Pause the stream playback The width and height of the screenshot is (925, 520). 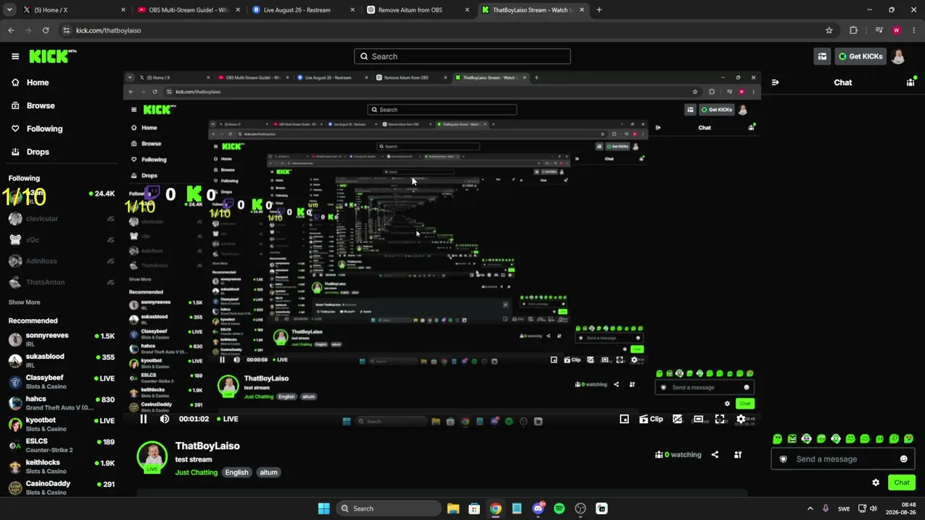point(143,419)
